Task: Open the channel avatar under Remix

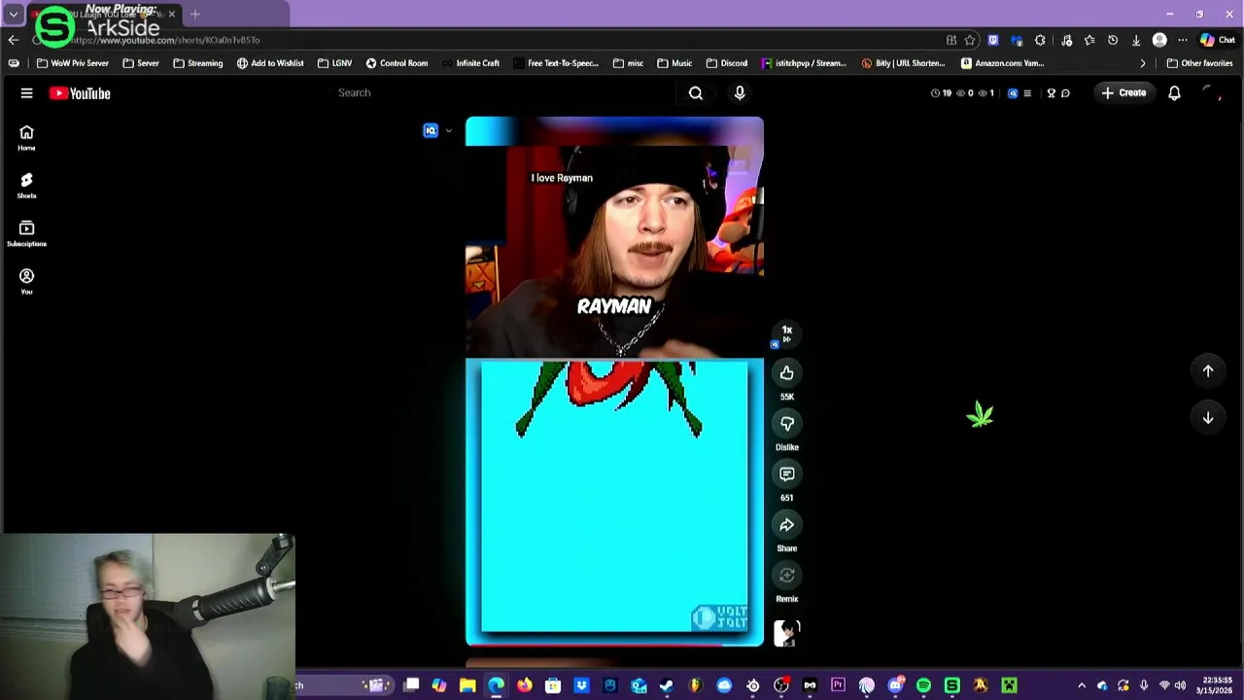Action: (x=787, y=634)
